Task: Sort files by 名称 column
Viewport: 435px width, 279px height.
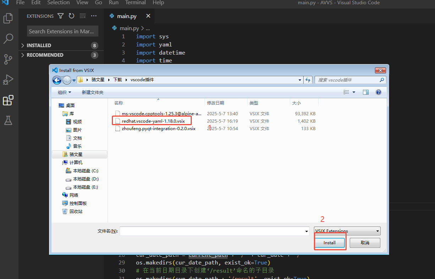Action: (119, 103)
